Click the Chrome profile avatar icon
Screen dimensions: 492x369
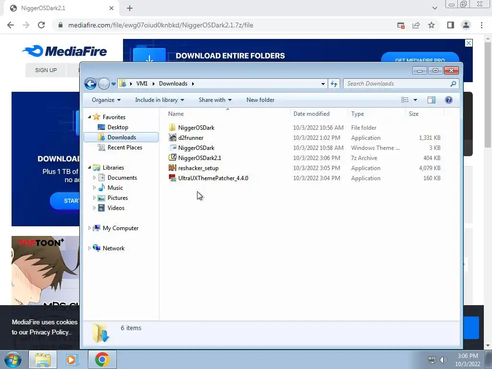(466, 25)
